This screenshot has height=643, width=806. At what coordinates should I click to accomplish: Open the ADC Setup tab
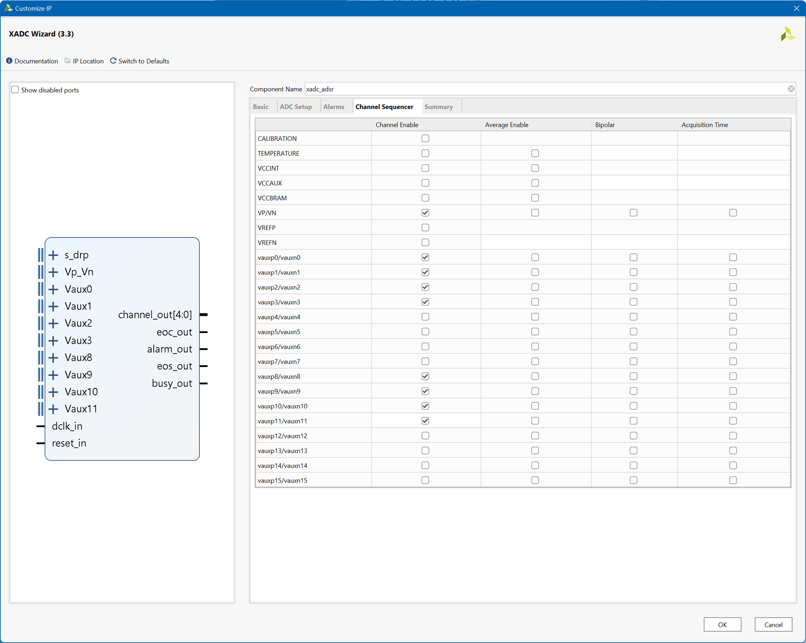tap(296, 107)
